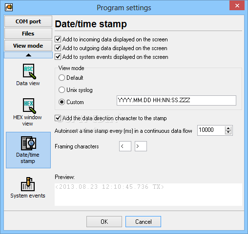Image resolution: width=248 pixels, height=234 pixels.
Task: Click the 'Framing characters' label
Action: point(77,146)
